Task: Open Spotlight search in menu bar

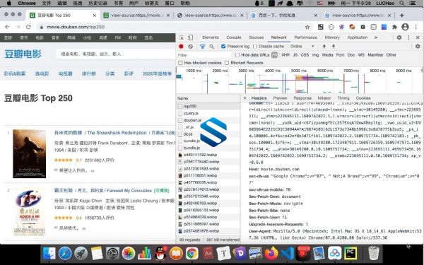Action: pyautogui.click(x=402, y=4)
